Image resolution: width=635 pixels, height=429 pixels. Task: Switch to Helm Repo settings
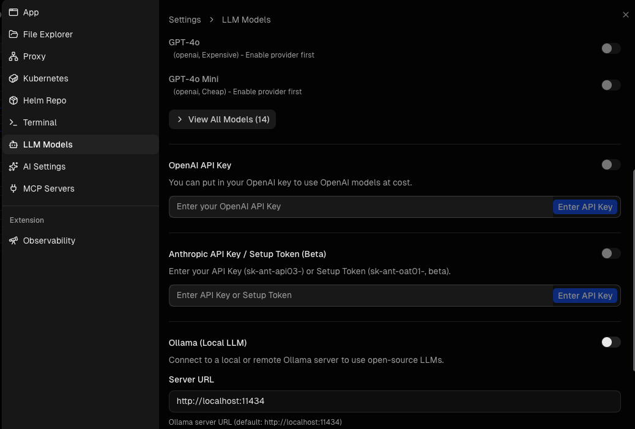click(81, 100)
